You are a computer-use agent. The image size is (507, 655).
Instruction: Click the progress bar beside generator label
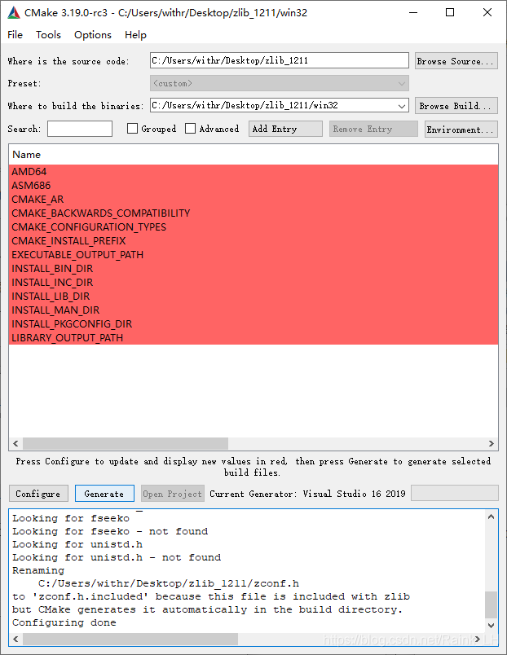pos(455,493)
